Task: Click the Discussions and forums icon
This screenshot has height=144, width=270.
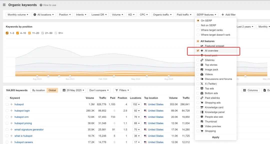Action: 202,79
